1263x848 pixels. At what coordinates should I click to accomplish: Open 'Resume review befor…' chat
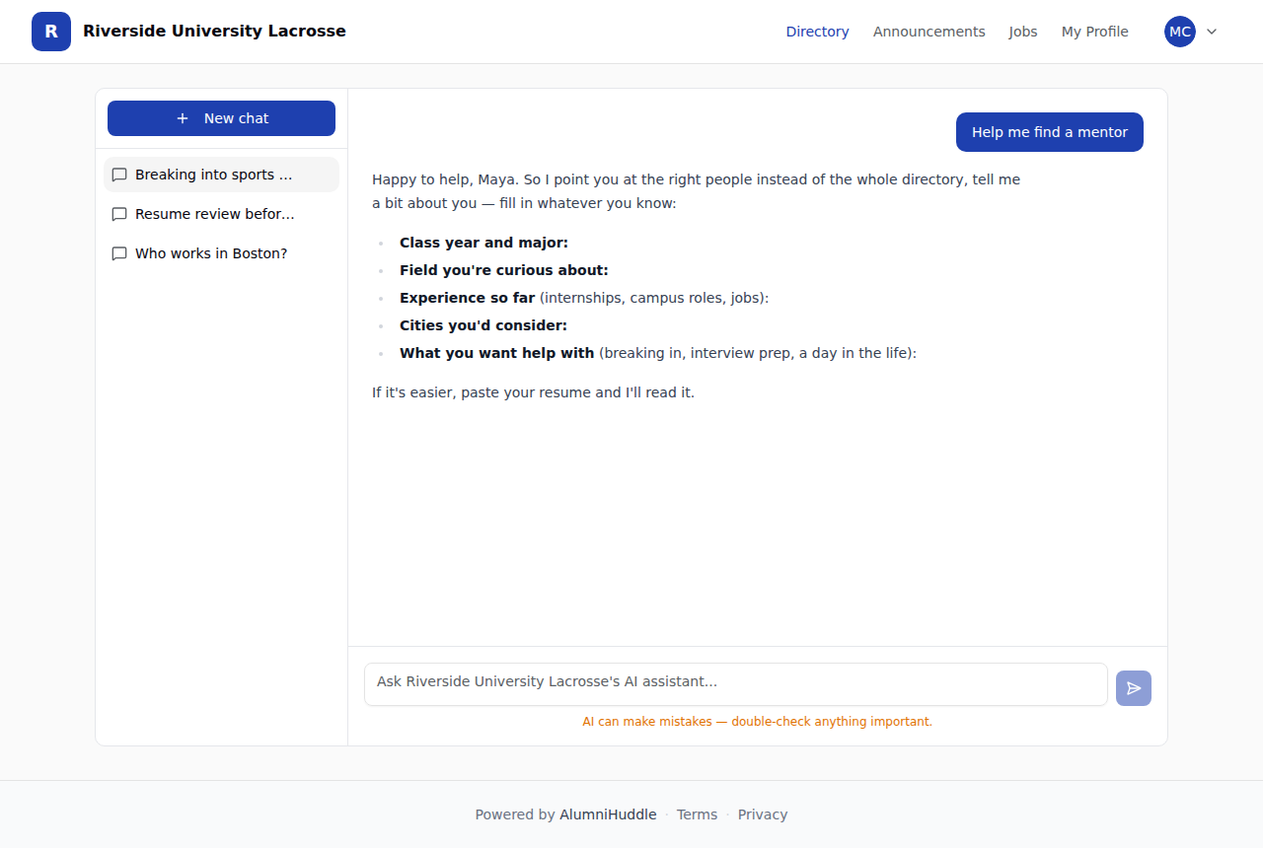click(221, 214)
